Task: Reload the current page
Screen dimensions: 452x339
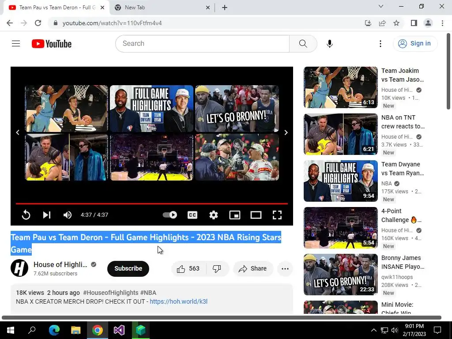Action: click(38, 23)
